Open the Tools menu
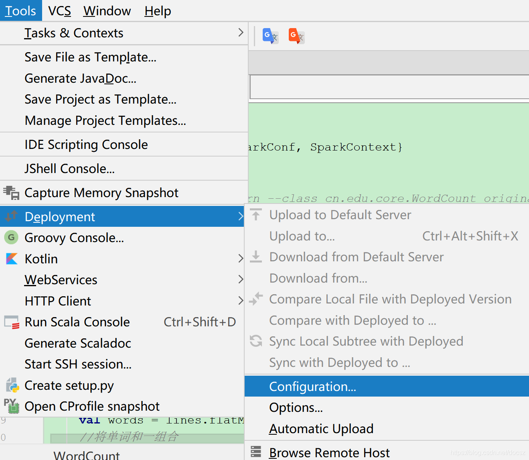The width and height of the screenshot is (529, 460). [20, 11]
